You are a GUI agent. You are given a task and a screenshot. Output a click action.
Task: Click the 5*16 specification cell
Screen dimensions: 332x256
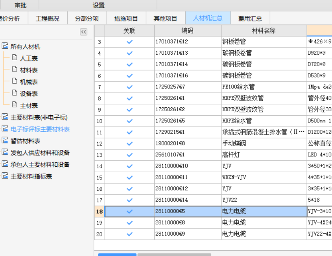(319, 200)
